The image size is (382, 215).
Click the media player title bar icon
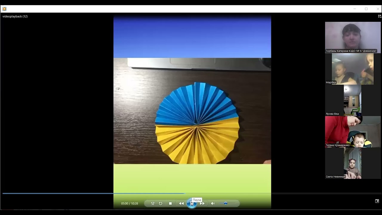[x=4, y=9]
